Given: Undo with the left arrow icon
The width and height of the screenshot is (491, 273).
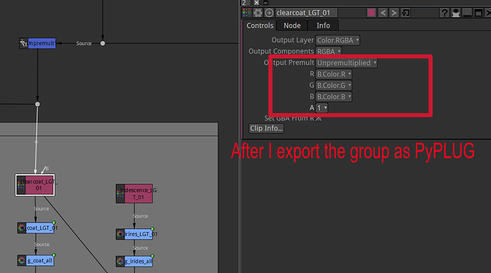Looking at the screenshot, I should point(383,13).
